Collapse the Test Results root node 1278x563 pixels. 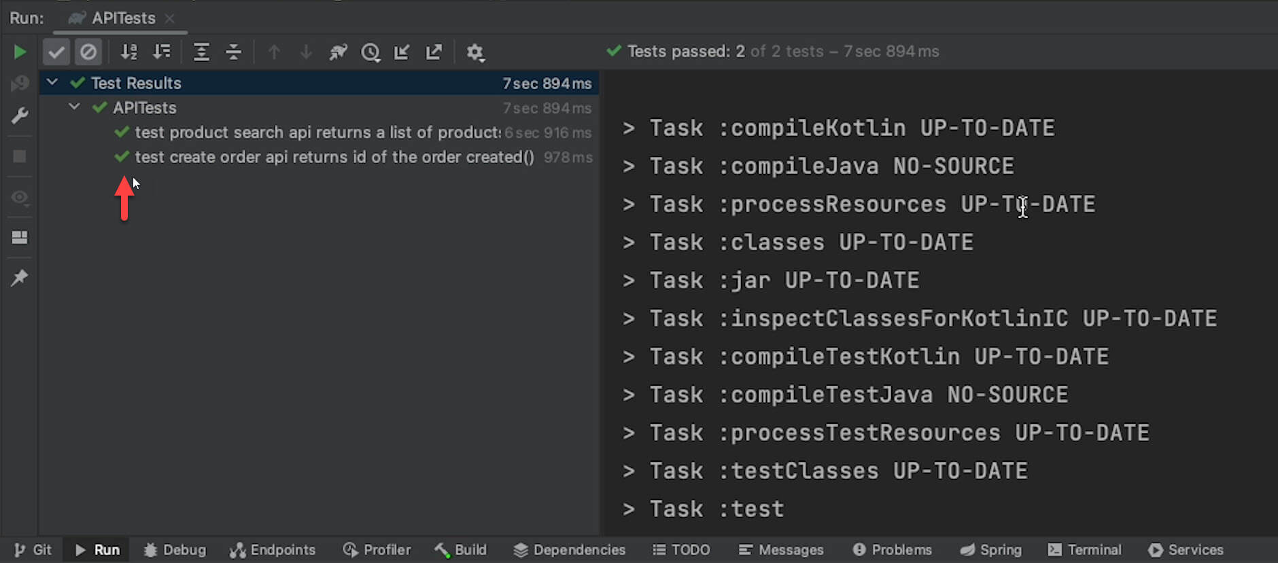point(52,83)
